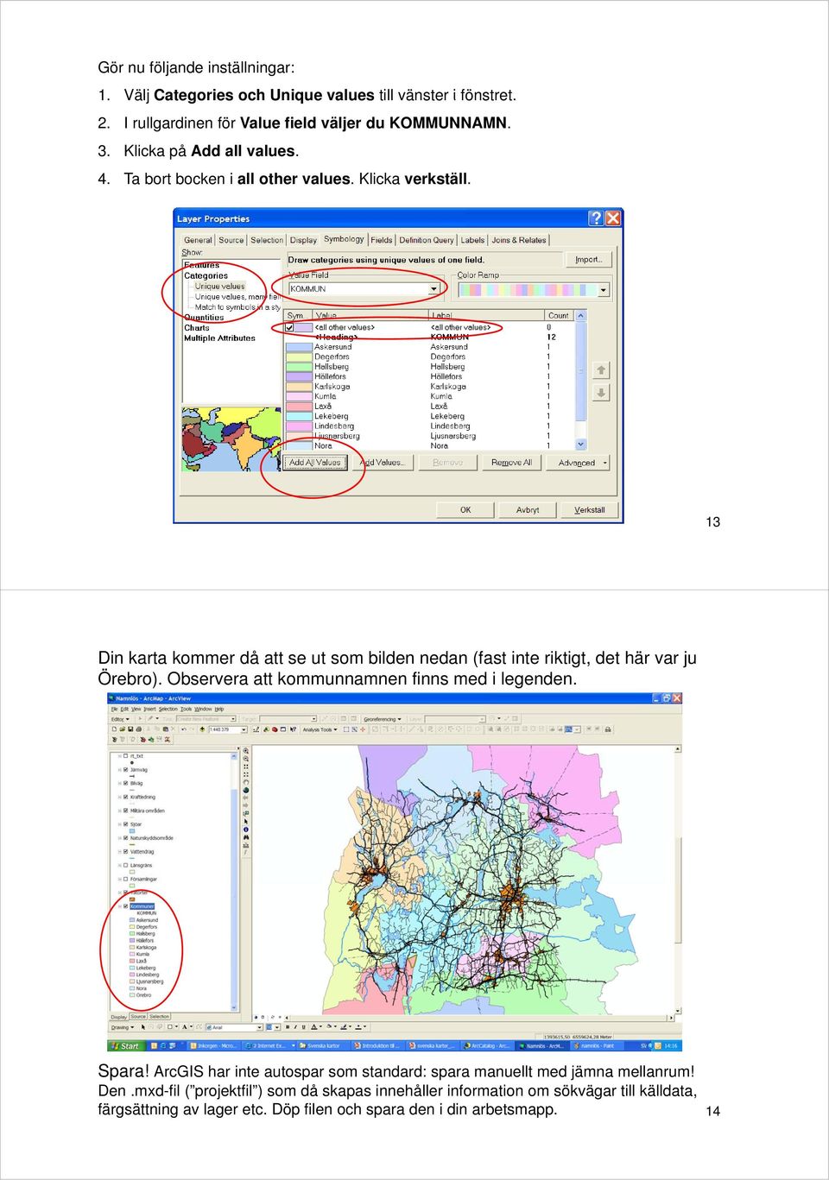Click the Zoom Out tool in ArcMap
Viewport: 829px width, 1180px height.
246,759
